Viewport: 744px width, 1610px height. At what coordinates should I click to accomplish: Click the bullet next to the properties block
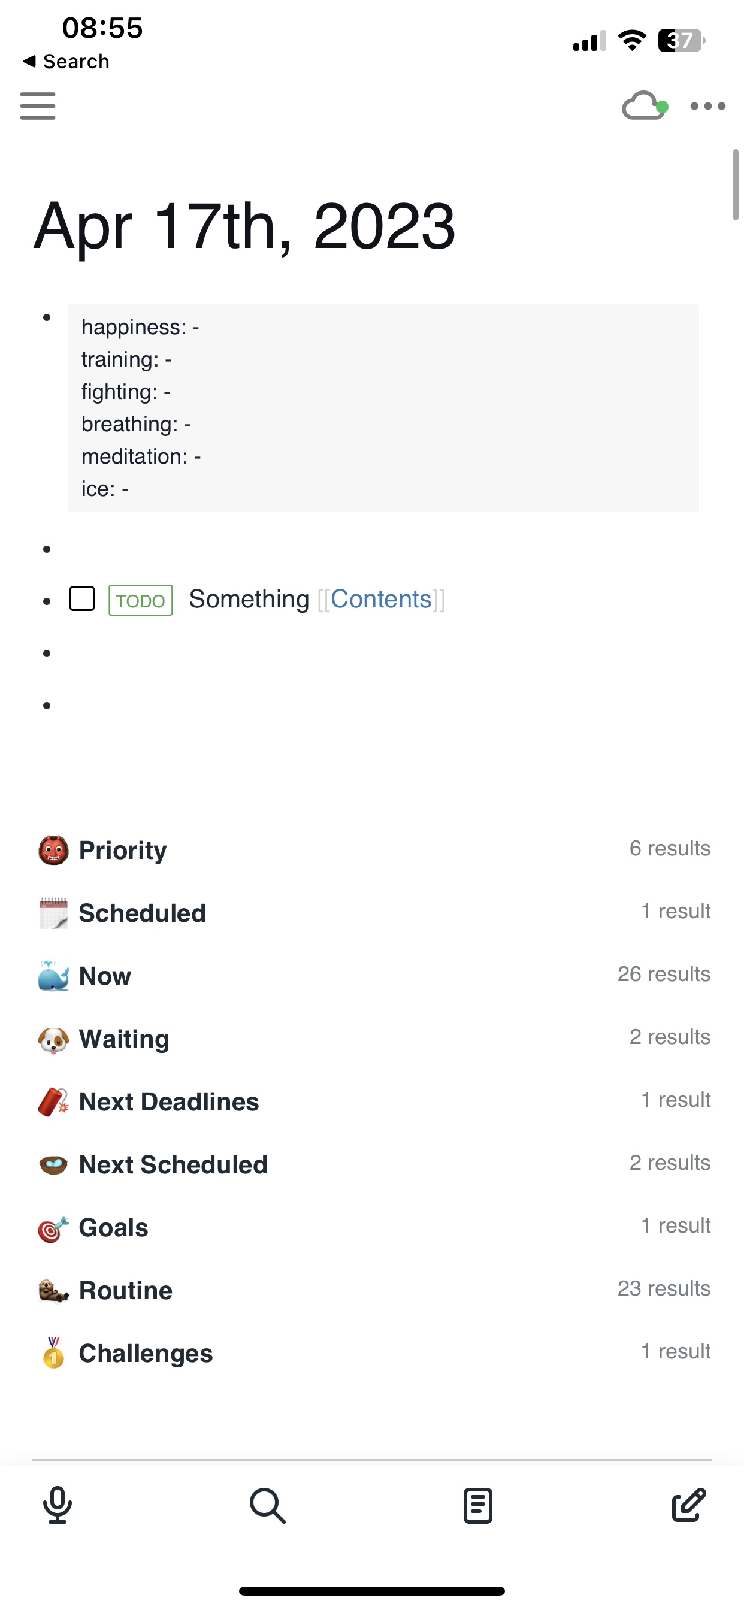47,317
